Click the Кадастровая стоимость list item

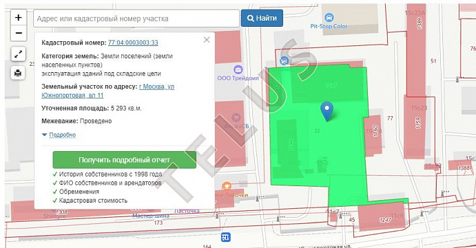click(x=93, y=201)
